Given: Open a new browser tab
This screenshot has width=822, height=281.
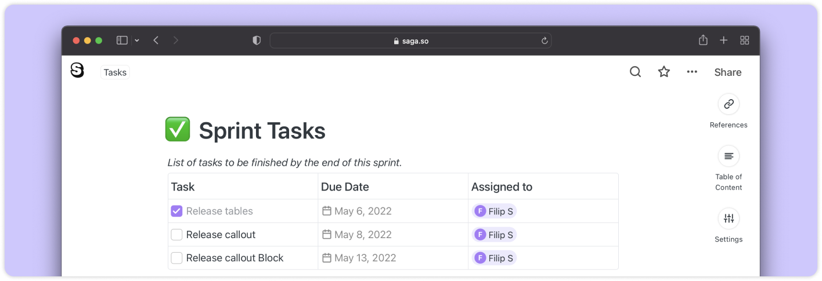Looking at the screenshot, I should pyautogui.click(x=724, y=41).
